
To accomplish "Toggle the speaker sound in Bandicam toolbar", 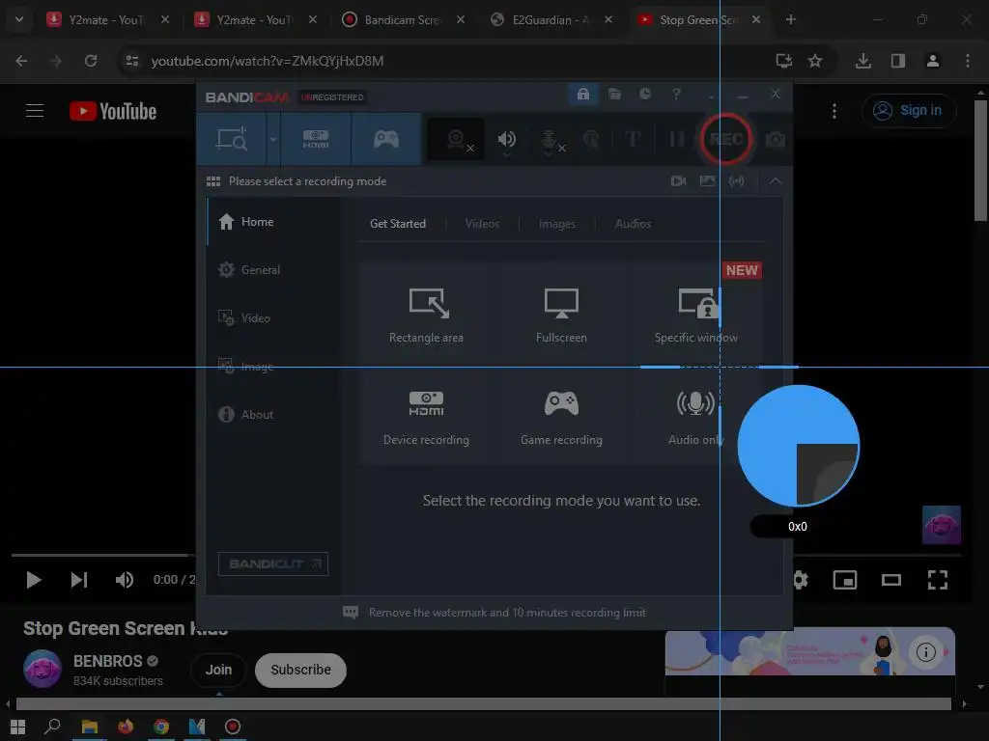I will tap(506, 139).
